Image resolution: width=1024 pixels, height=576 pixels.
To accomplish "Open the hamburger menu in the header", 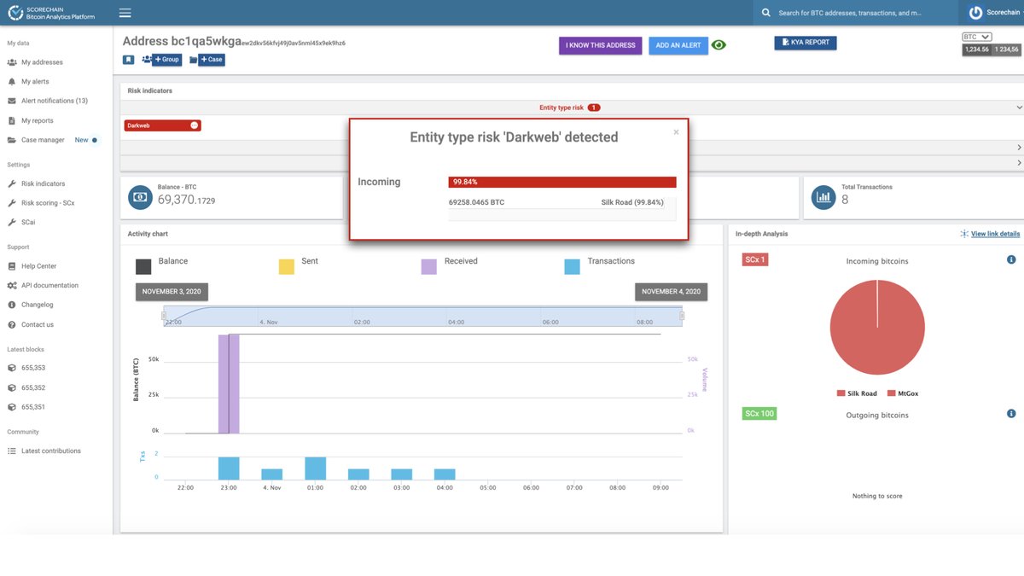I will click(125, 13).
